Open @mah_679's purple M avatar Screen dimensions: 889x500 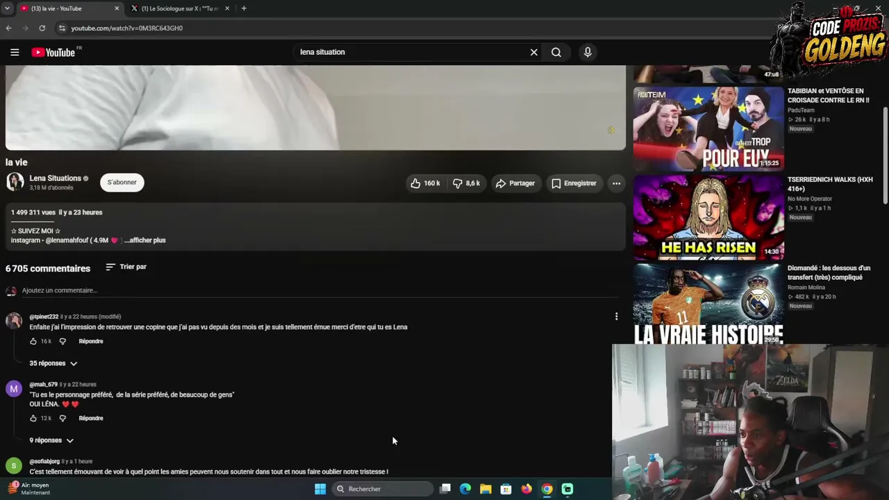(x=14, y=388)
